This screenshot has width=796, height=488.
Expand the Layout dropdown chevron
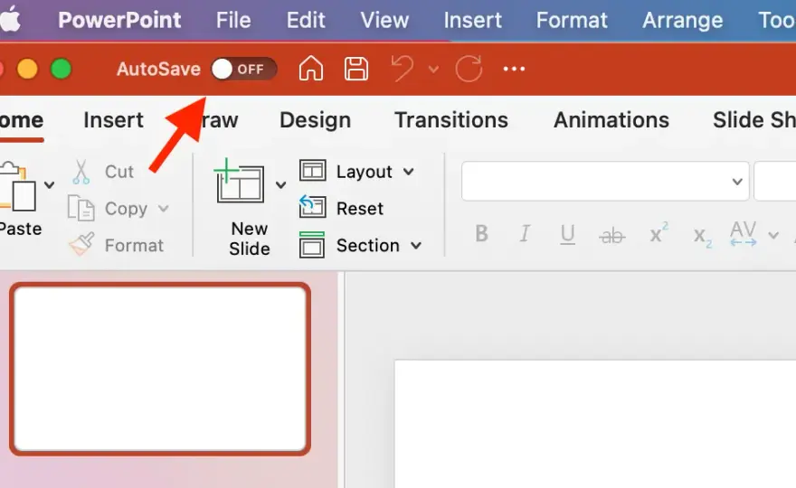pos(409,172)
